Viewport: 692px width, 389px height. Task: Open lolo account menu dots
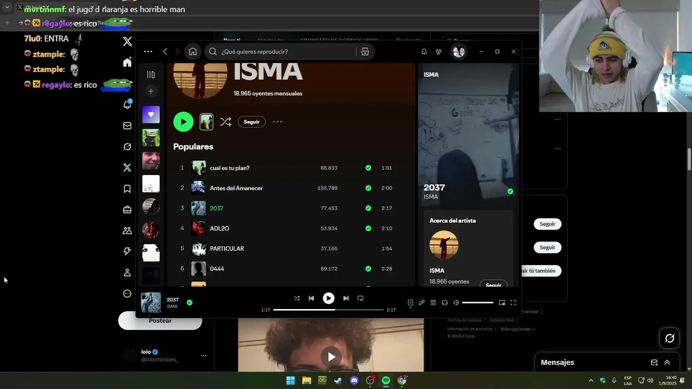pyautogui.click(x=204, y=356)
